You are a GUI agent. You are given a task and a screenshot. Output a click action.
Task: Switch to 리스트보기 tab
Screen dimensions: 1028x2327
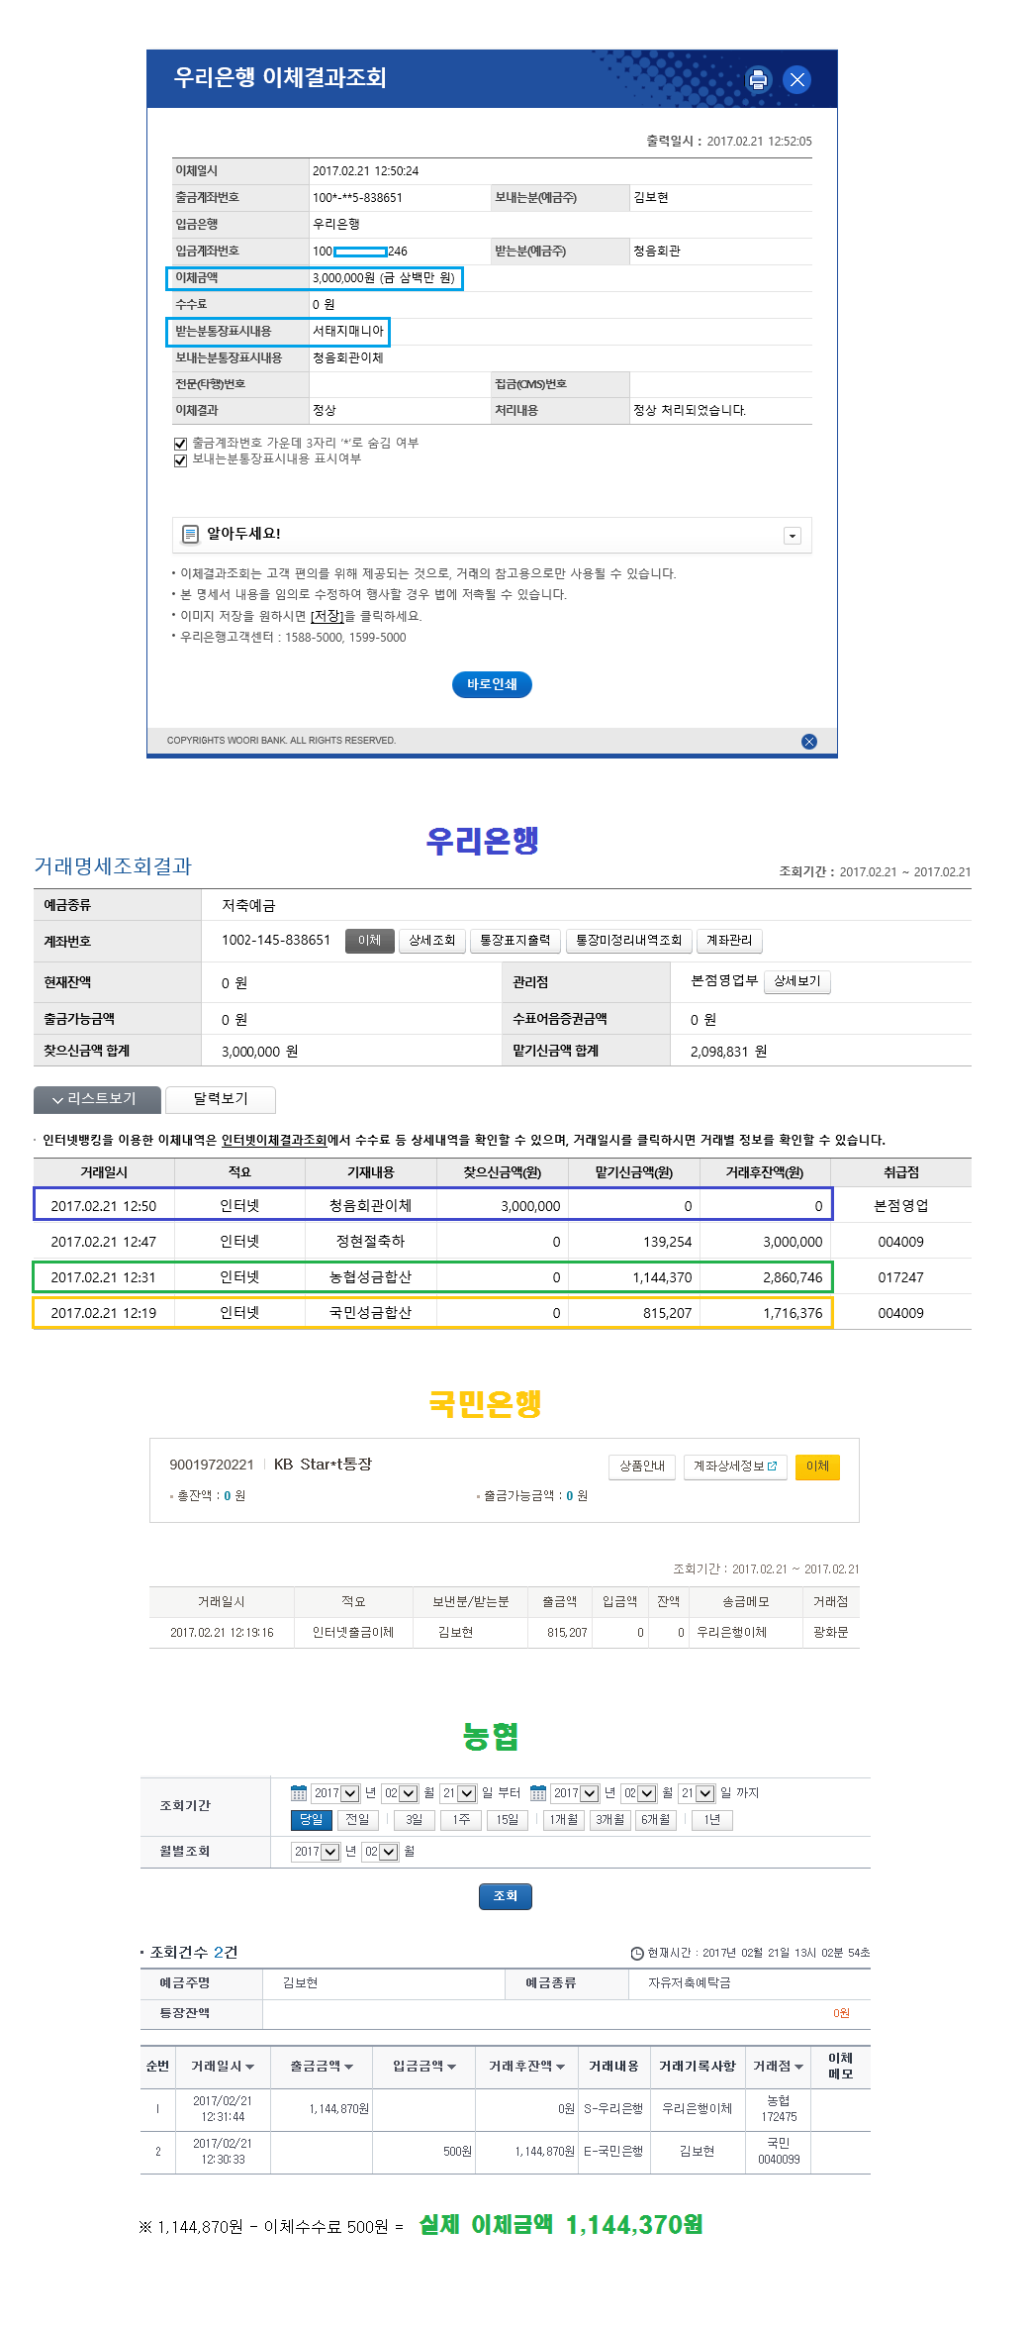(x=97, y=1099)
